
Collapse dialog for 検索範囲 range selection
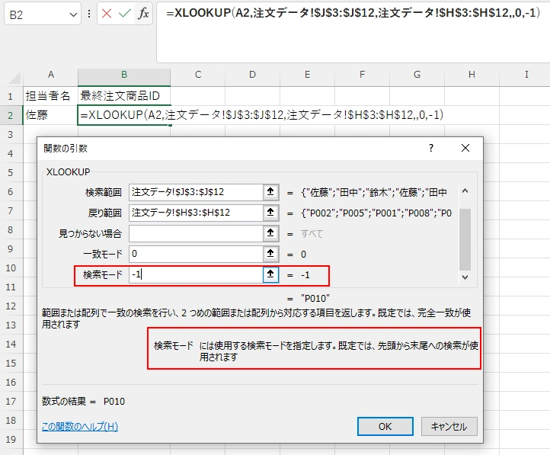[270, 192]
